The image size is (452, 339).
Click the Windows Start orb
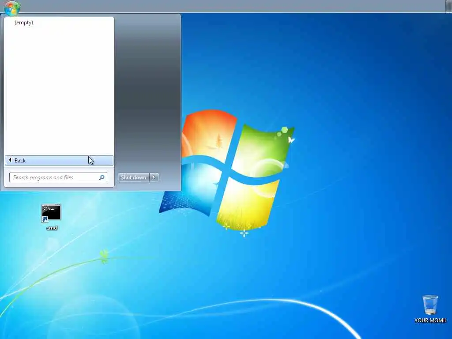(x=12, y=8)
